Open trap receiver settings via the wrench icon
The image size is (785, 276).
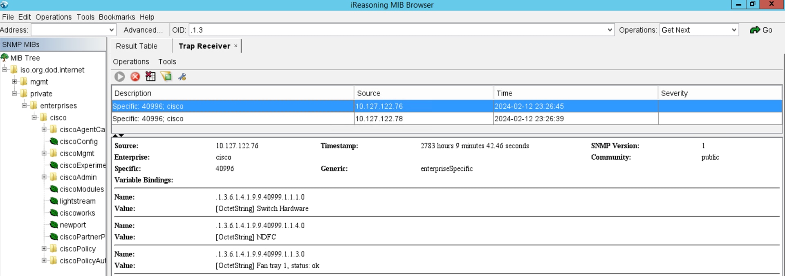[x=182, y=76]
